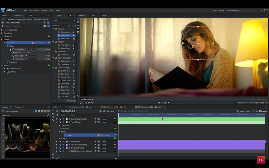Select the Duo Tone effect

(x=64, y=96)
